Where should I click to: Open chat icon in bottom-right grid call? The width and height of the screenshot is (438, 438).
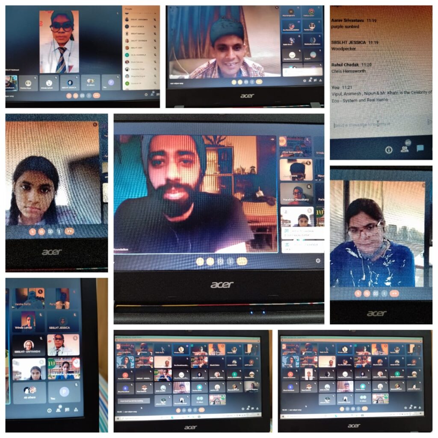tap(415, 408)
